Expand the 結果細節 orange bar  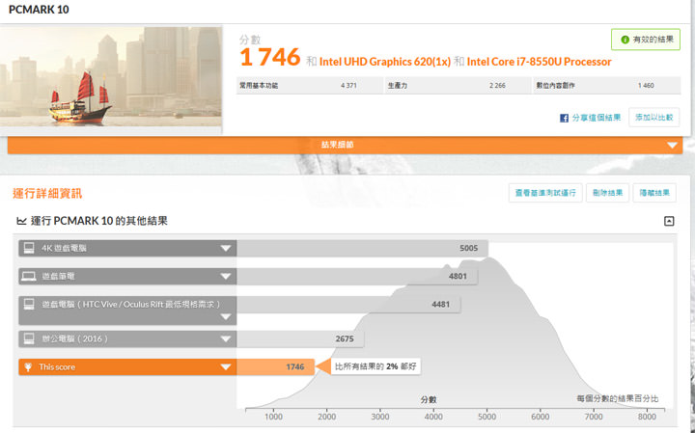pyautogui.click(x=672, y=145)
